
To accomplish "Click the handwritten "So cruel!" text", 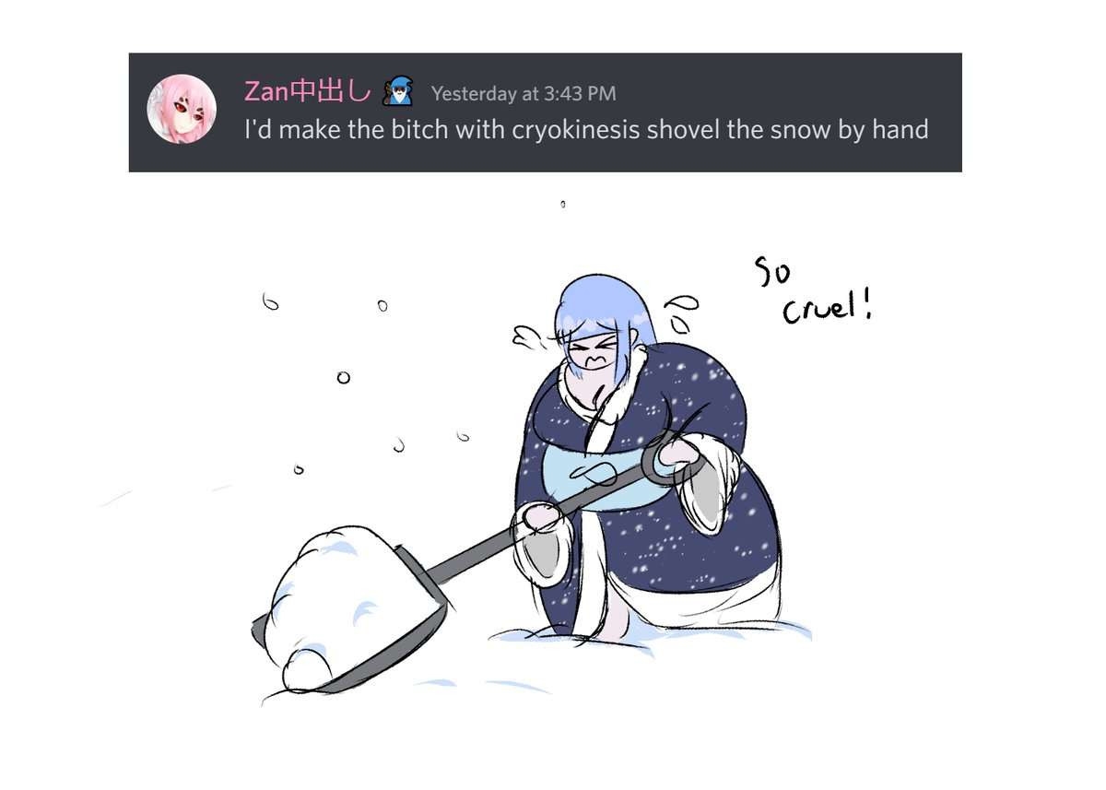I will pyautogui.click(x=813, y=290).
